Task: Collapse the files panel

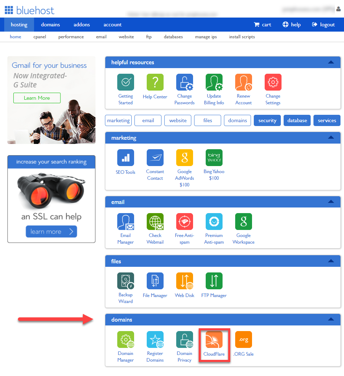Action: click(331, 261)
